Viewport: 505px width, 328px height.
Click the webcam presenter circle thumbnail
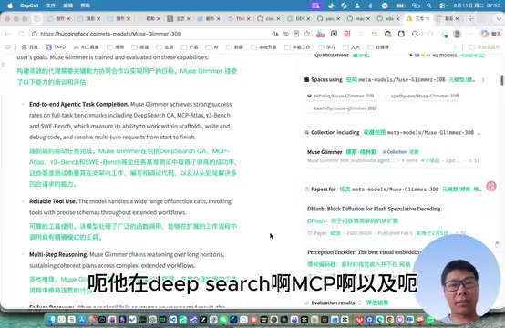coord(456,280)
